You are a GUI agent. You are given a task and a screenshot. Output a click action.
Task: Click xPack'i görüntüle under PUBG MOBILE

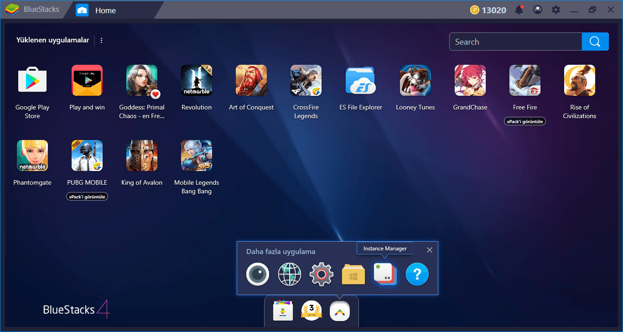tap(87, 197)
